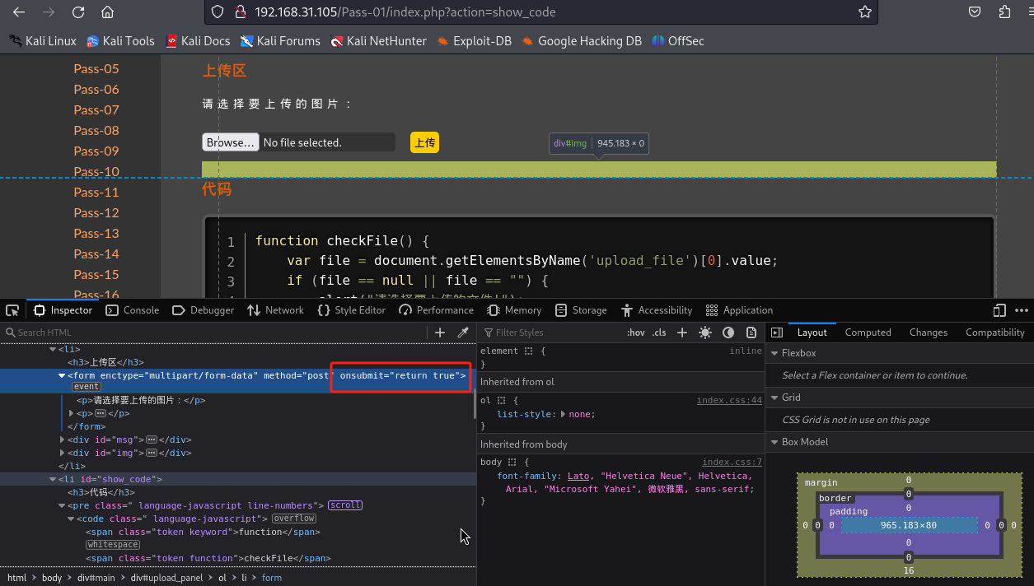Select div#upload_panel in the breadcrumb

point(167,578)
